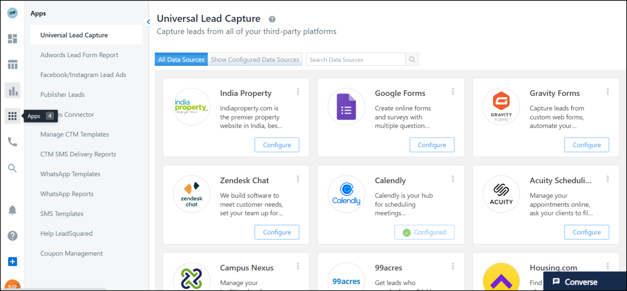This screenshot has width=627, height=291.
Task: Open Adwords Lead Form Report menu item
Action: (79, 55)
